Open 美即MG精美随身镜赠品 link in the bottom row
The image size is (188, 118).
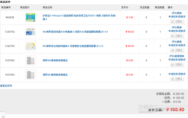tap(55, 75)
